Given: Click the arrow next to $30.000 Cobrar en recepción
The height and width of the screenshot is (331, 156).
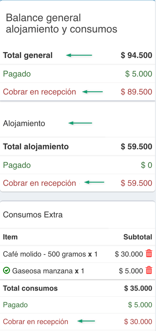Looking at the screenshot, I should pos(86,321).
